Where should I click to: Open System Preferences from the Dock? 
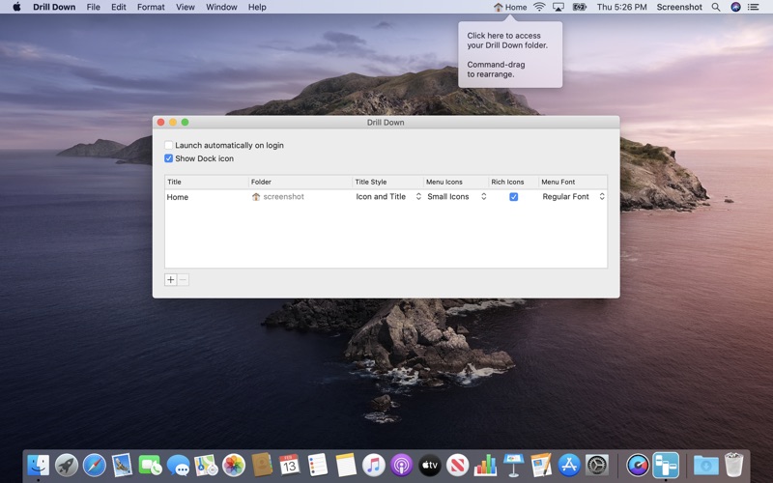[597, 465]
